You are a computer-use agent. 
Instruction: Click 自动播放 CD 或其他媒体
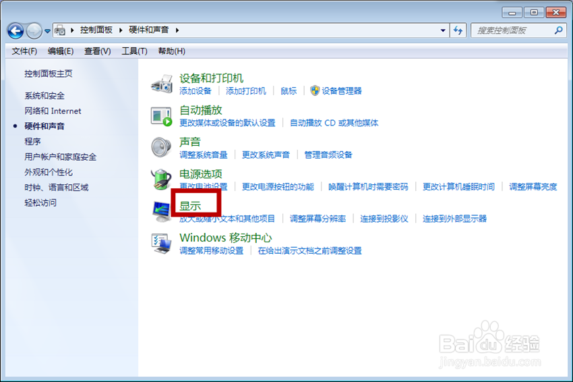point(334,123)
